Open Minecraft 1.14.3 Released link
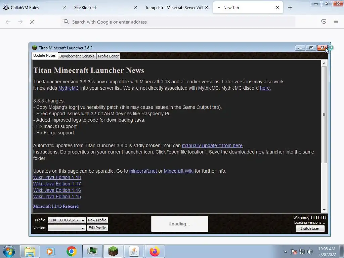The height and width of the screenshot is (258, 344). coord(56,206)
